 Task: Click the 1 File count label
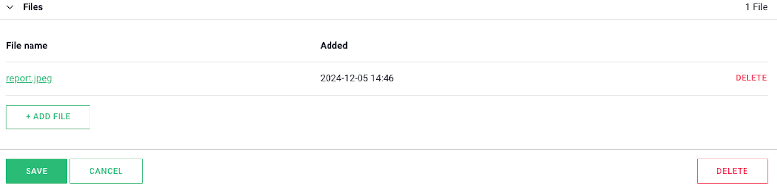756,7
